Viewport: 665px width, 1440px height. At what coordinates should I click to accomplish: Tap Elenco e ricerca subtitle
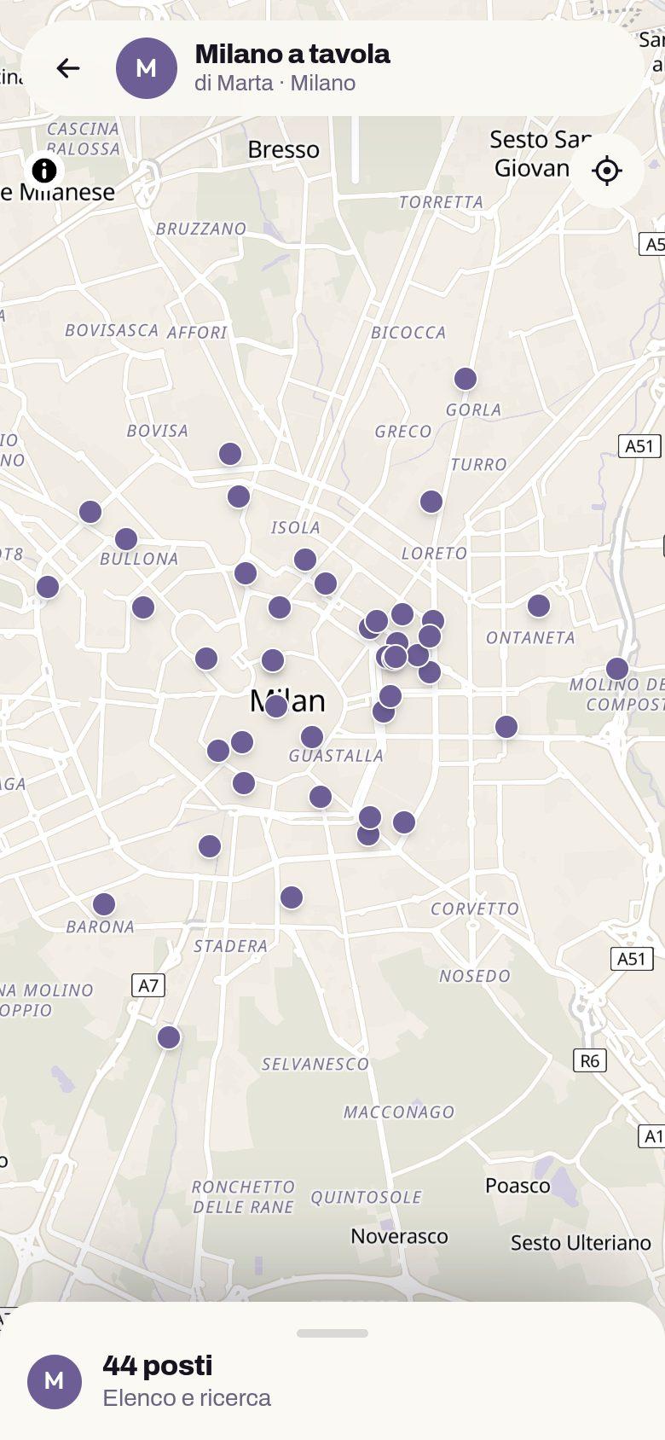[x=187, y=1398]
